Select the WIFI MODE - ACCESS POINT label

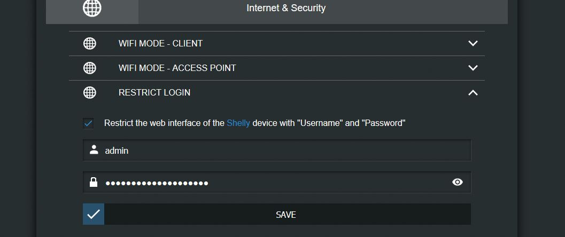point(177,68)
